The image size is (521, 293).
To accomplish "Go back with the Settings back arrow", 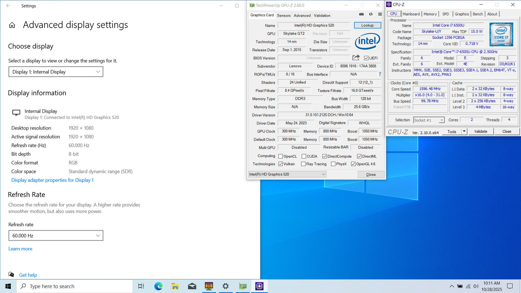I will point(8,6).
